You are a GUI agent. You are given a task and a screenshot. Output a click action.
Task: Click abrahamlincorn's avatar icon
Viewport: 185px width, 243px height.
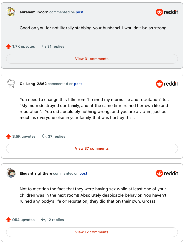(x=11, y=12)
